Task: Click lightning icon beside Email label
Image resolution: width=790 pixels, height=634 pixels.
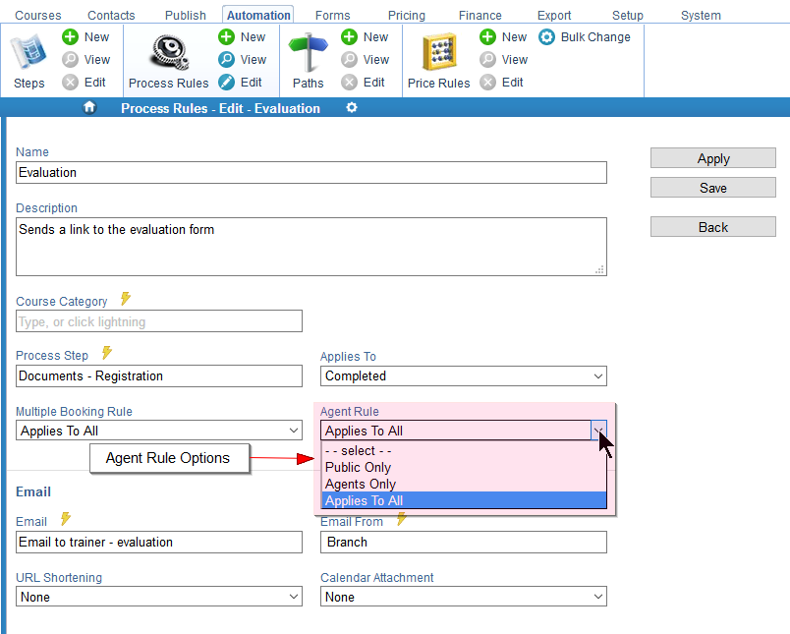Action: (x=66, y=519)
